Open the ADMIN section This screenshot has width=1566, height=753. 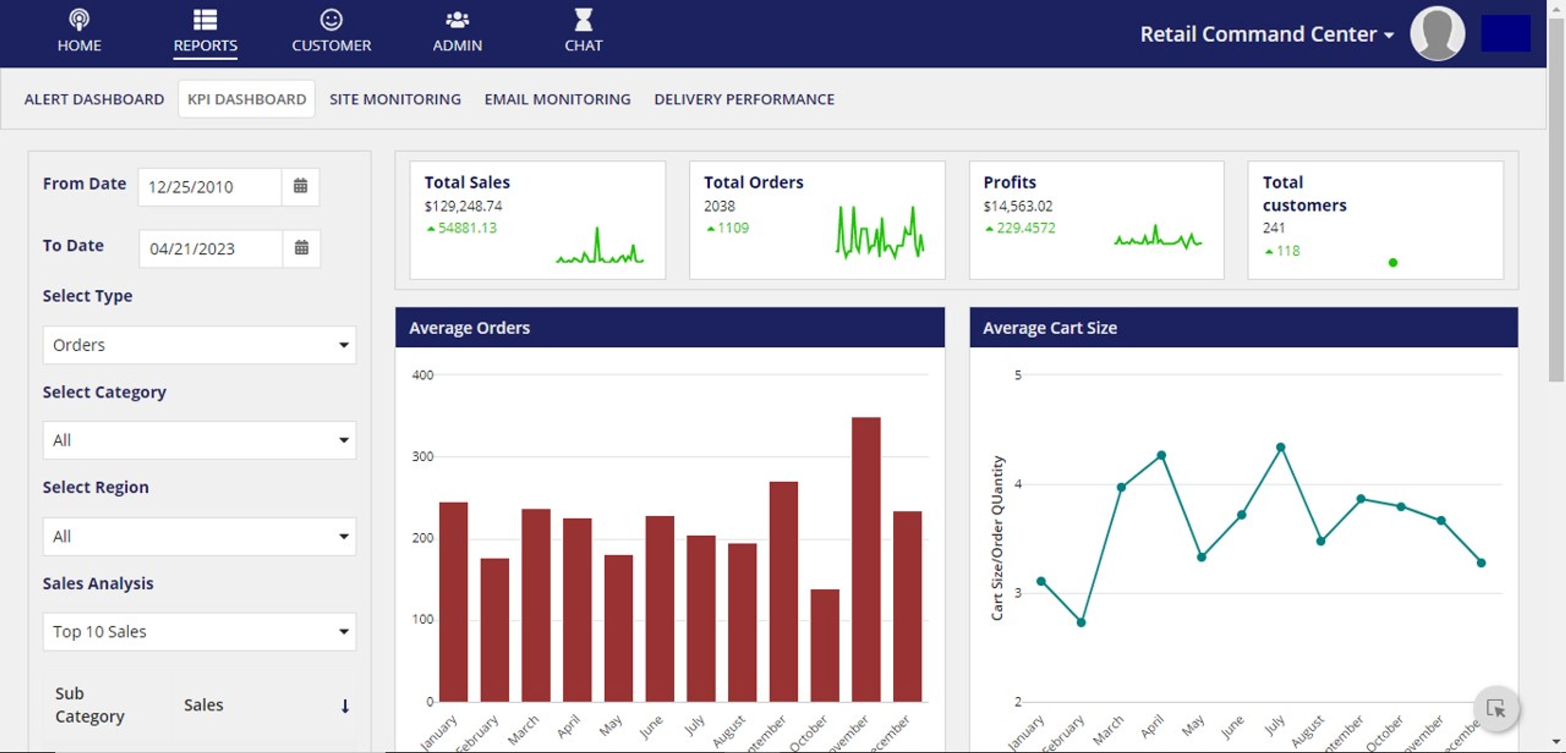coord(457,31)
